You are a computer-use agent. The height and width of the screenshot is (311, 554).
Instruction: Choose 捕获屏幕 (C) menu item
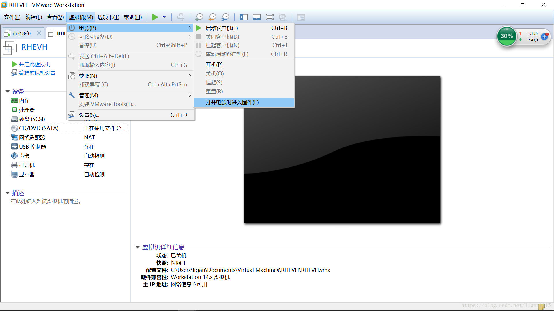pos(130,84)
